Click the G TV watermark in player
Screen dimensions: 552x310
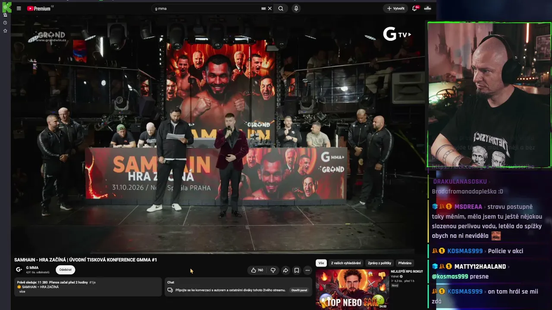397,34
